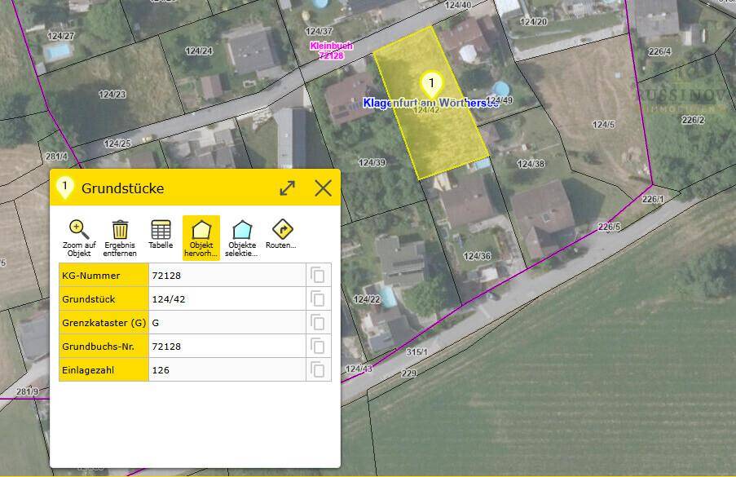Copy the Grundbuchs-Nr. value
Screen dimensions: 736x477
point(318,346)
